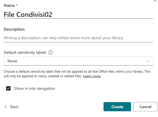Click the sensitivity label help text paragraph
The width and height of the screenshot is (158, 117).
(77, 74)
